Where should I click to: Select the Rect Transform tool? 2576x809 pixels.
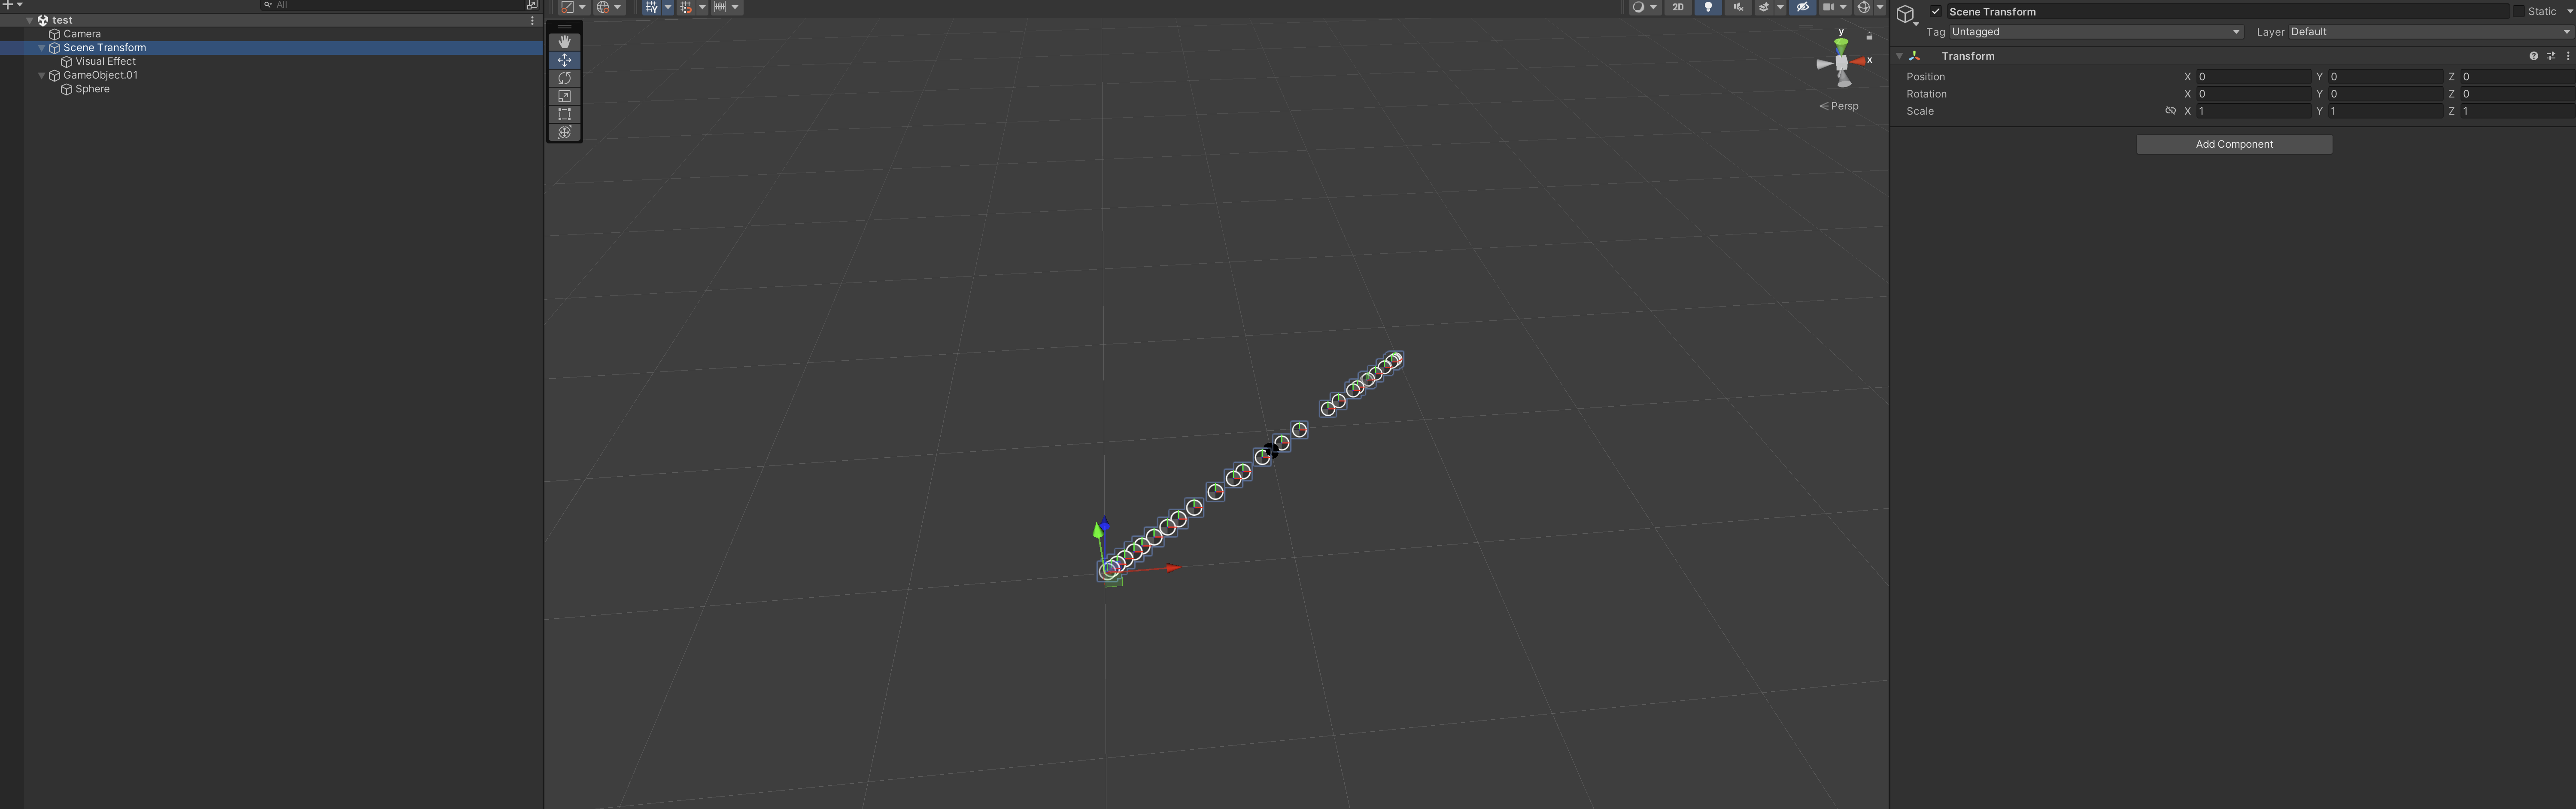point(564,114)
